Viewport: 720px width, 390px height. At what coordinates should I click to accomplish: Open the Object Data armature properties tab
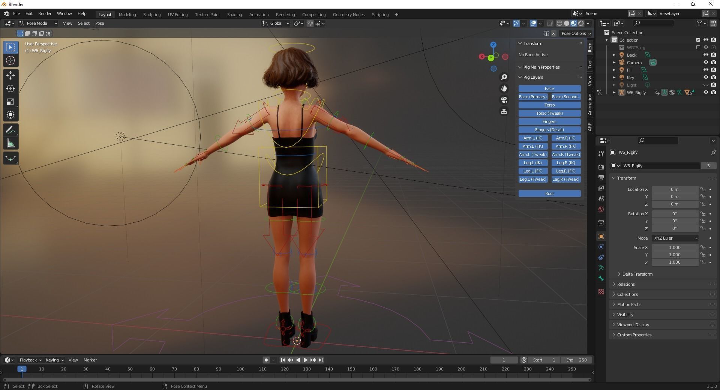(x=601, y=268)
